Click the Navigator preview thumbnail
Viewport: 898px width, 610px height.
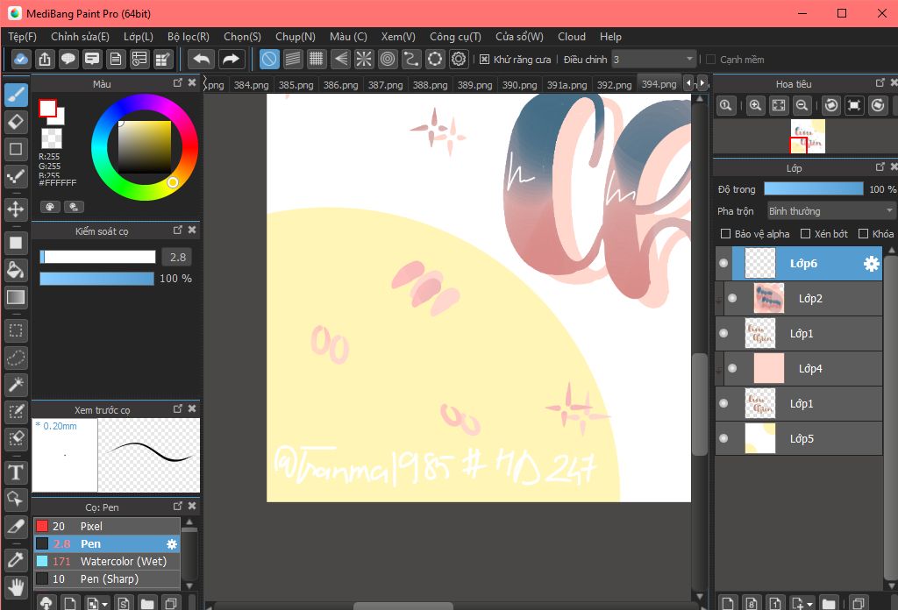tap(808, 136)
